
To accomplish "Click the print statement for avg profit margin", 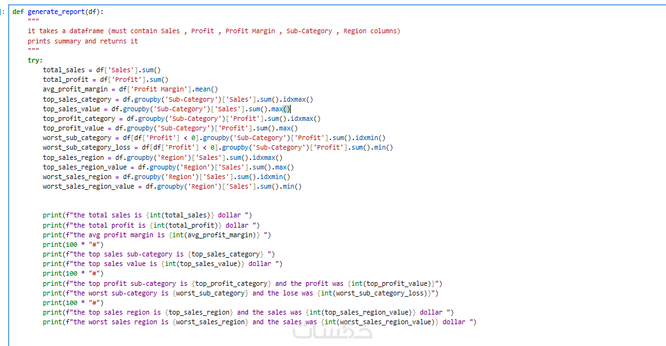I will tap(157, 235).
